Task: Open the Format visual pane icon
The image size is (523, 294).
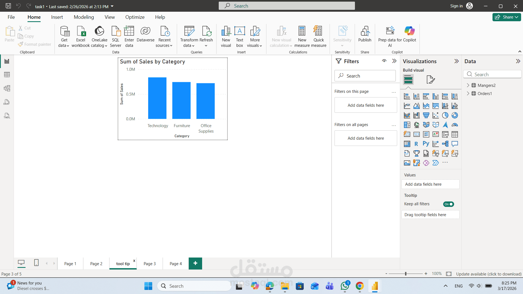Action: pos(430,79)
